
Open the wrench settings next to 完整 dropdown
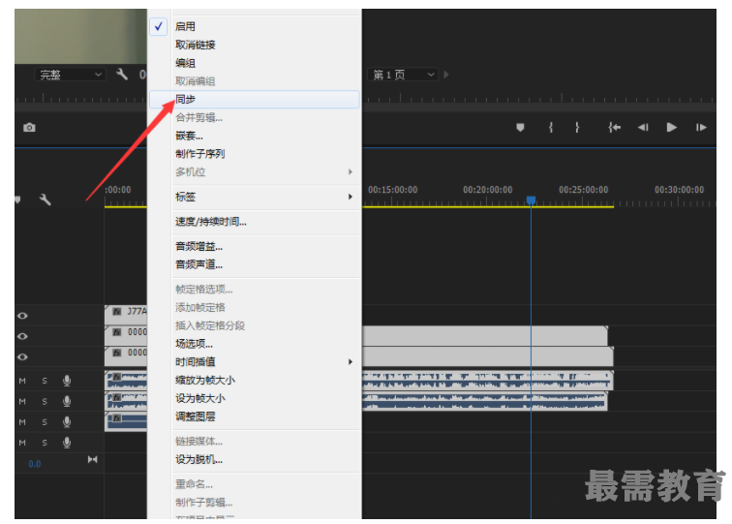tap(122, 75)
